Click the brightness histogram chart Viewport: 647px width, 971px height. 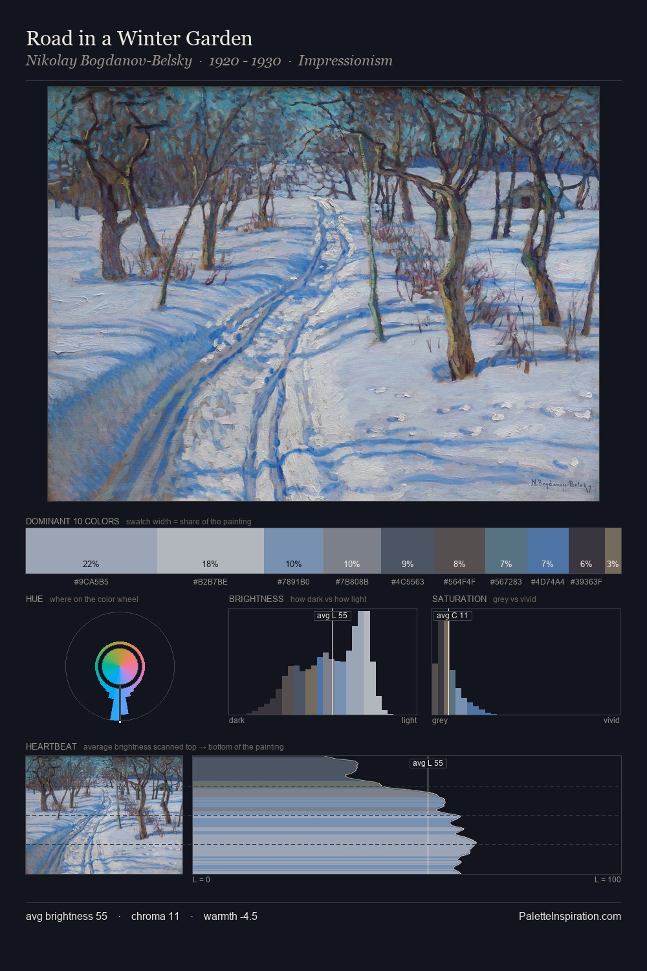(x=323, y=662)
